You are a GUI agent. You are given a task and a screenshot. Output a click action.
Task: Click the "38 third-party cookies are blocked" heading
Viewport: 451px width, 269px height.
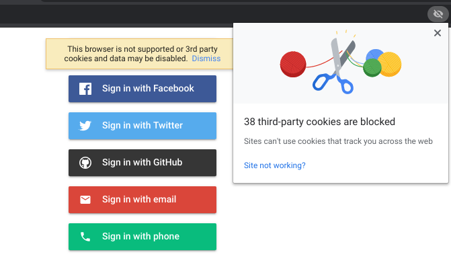[319, 122]
